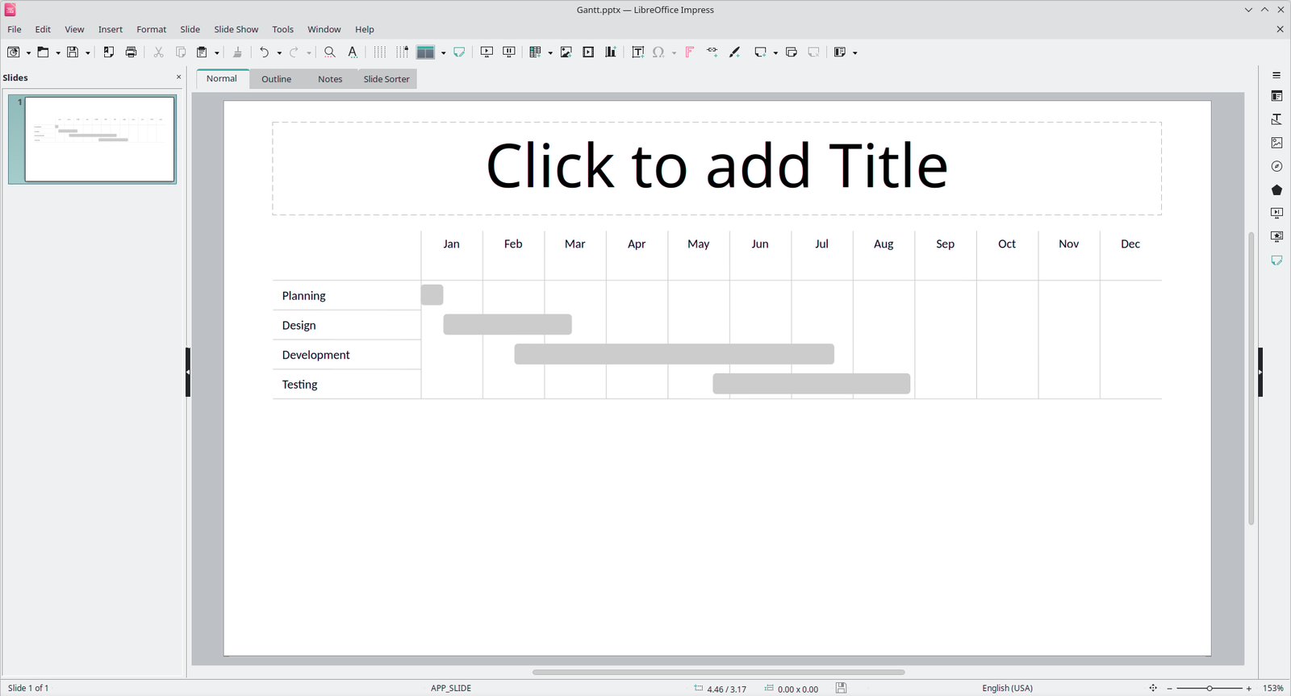Toggle the Display Views button
This screenshot has height=696, width=1291.
[426, 52]
